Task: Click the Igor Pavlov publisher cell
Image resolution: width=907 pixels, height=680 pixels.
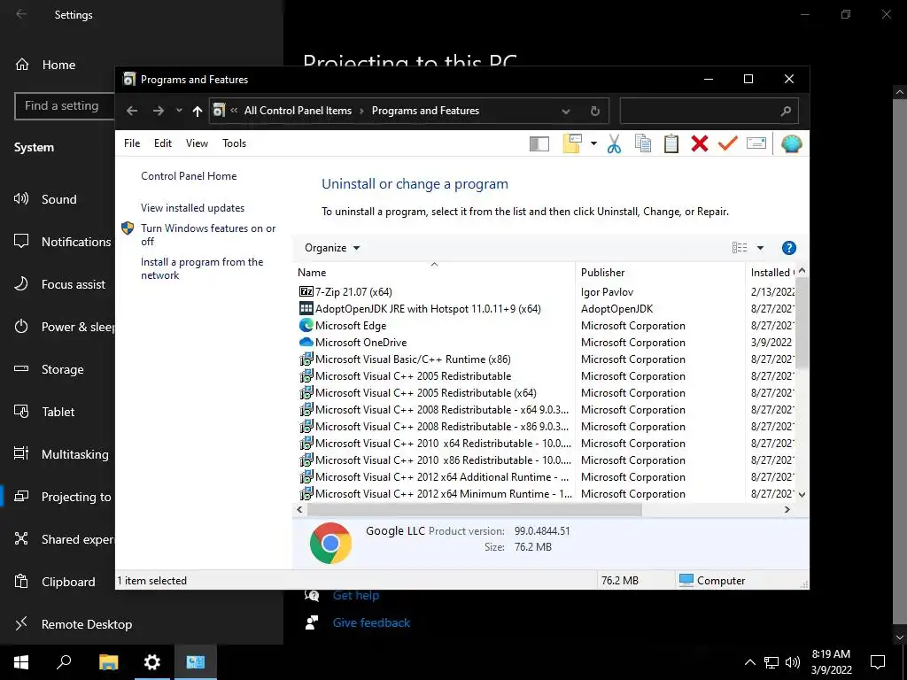Action: 607,292
